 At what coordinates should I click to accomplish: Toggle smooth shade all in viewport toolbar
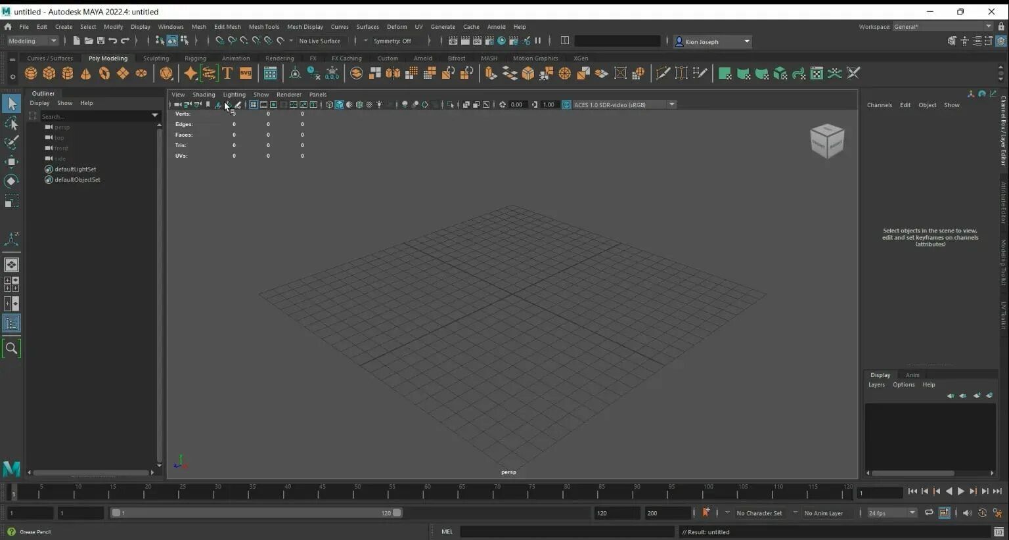click(340, 104)
